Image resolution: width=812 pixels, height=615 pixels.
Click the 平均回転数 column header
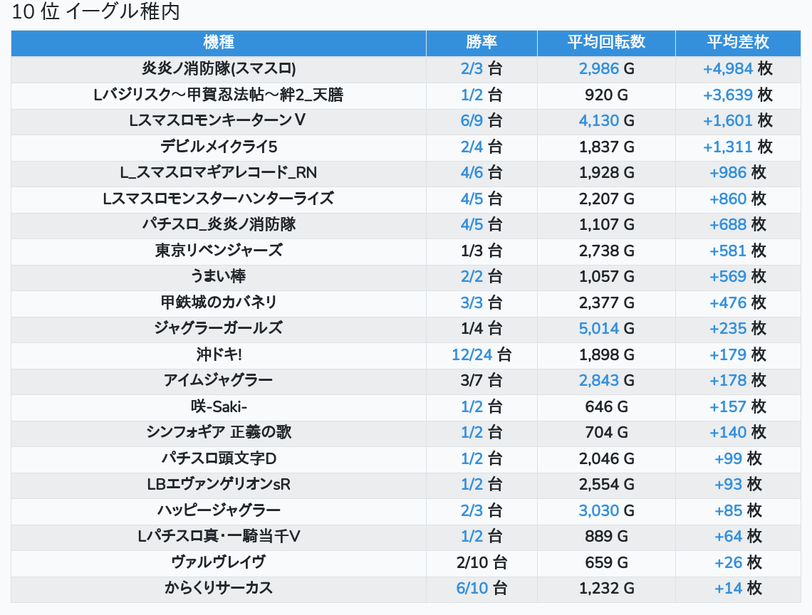(x=606, y=42)
